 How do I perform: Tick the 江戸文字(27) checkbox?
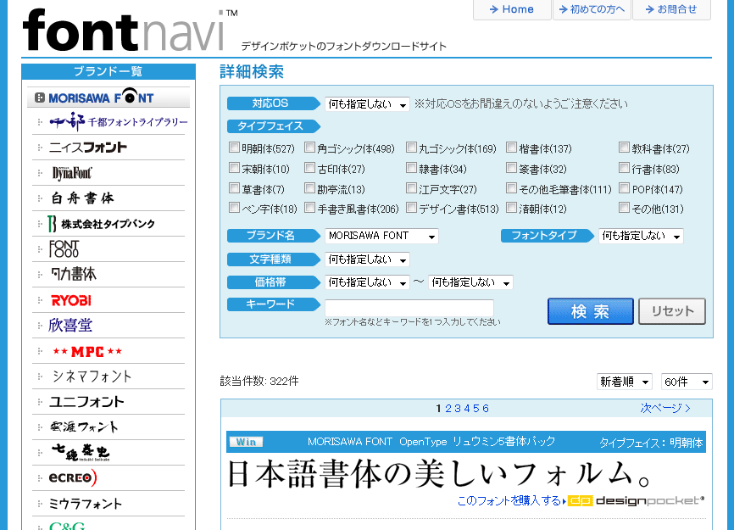tap(411, 188)
